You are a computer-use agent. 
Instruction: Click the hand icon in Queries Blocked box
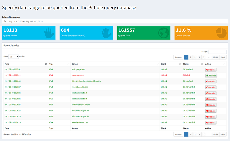click(49, 33)
